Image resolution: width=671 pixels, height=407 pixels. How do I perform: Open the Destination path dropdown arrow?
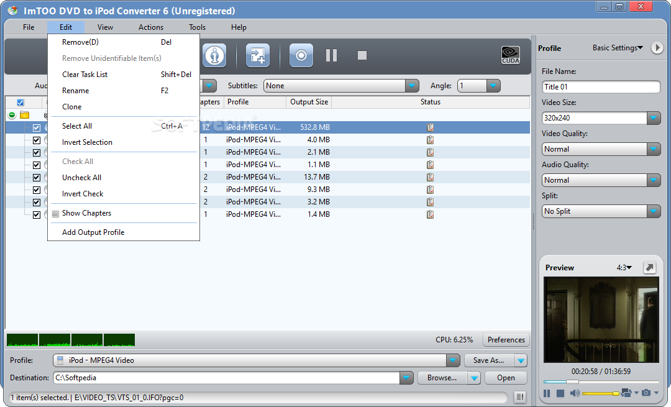click(406, 378)
